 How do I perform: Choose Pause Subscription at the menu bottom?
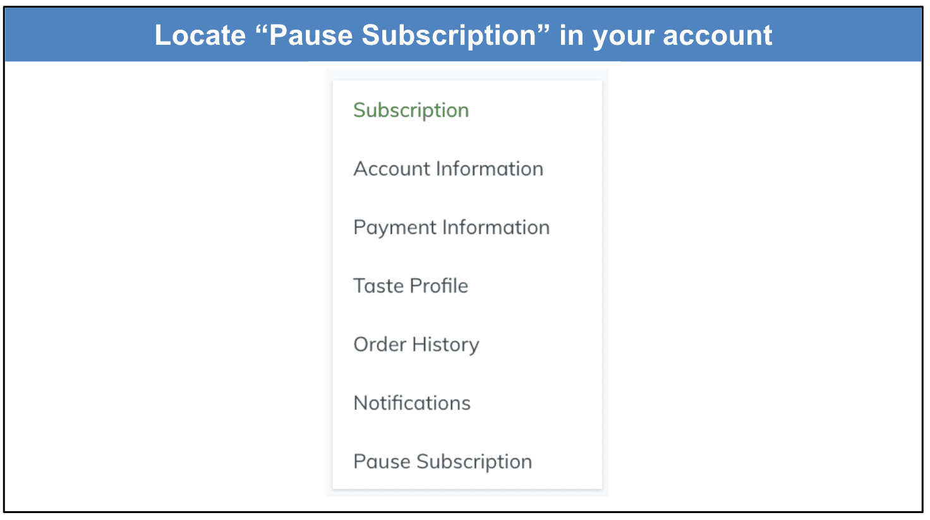(442, 461)
